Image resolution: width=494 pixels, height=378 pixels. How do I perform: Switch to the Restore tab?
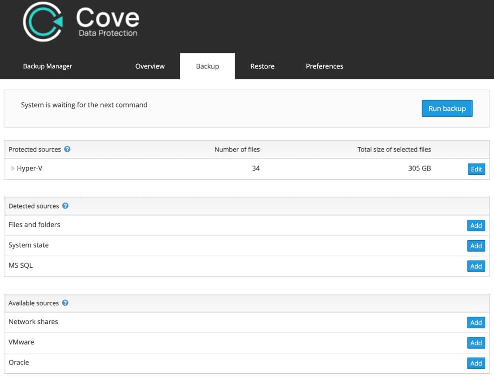point(262,66)
